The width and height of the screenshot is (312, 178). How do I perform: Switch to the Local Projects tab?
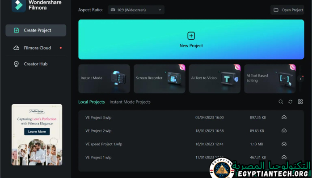pyautogui.click(x=92, y=102)
